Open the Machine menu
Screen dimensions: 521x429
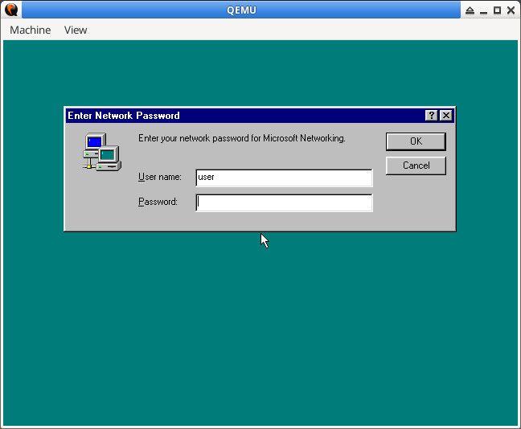point(30,30)
